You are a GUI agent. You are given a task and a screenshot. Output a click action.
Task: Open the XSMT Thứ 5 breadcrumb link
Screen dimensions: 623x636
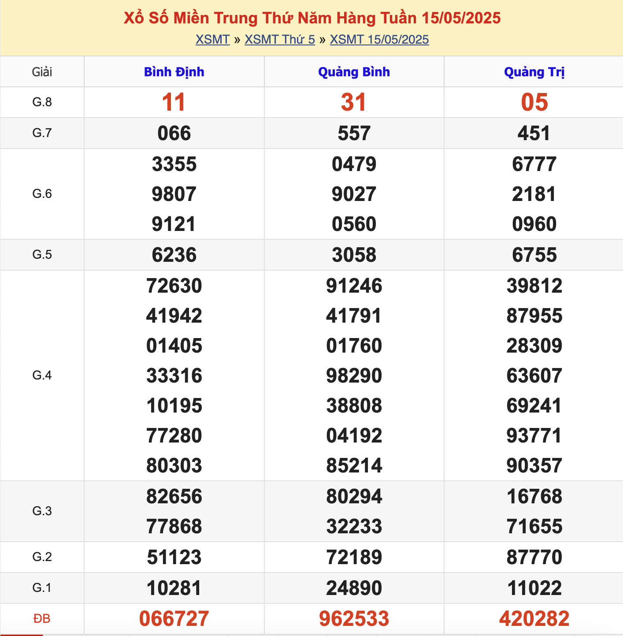tap(280, 40)
